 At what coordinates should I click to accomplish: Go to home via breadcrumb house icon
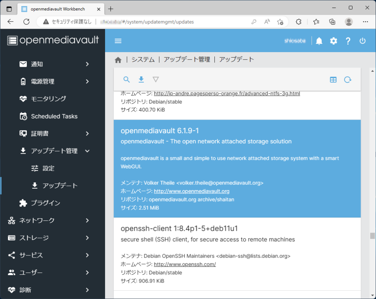[118, 60]
